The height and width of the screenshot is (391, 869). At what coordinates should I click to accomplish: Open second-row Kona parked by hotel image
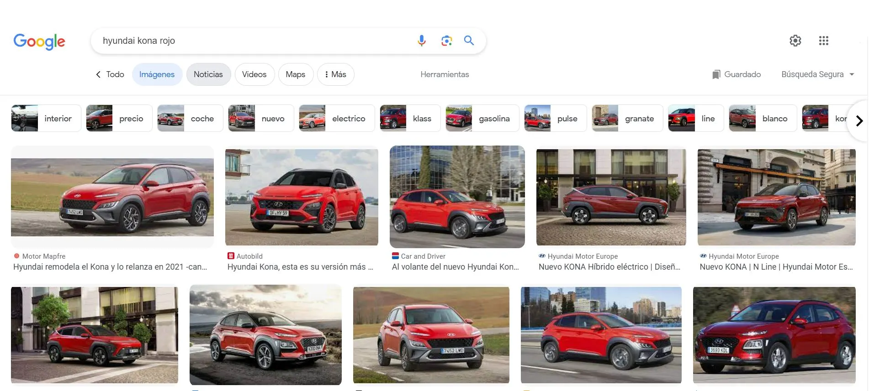[x=95, y=335]
